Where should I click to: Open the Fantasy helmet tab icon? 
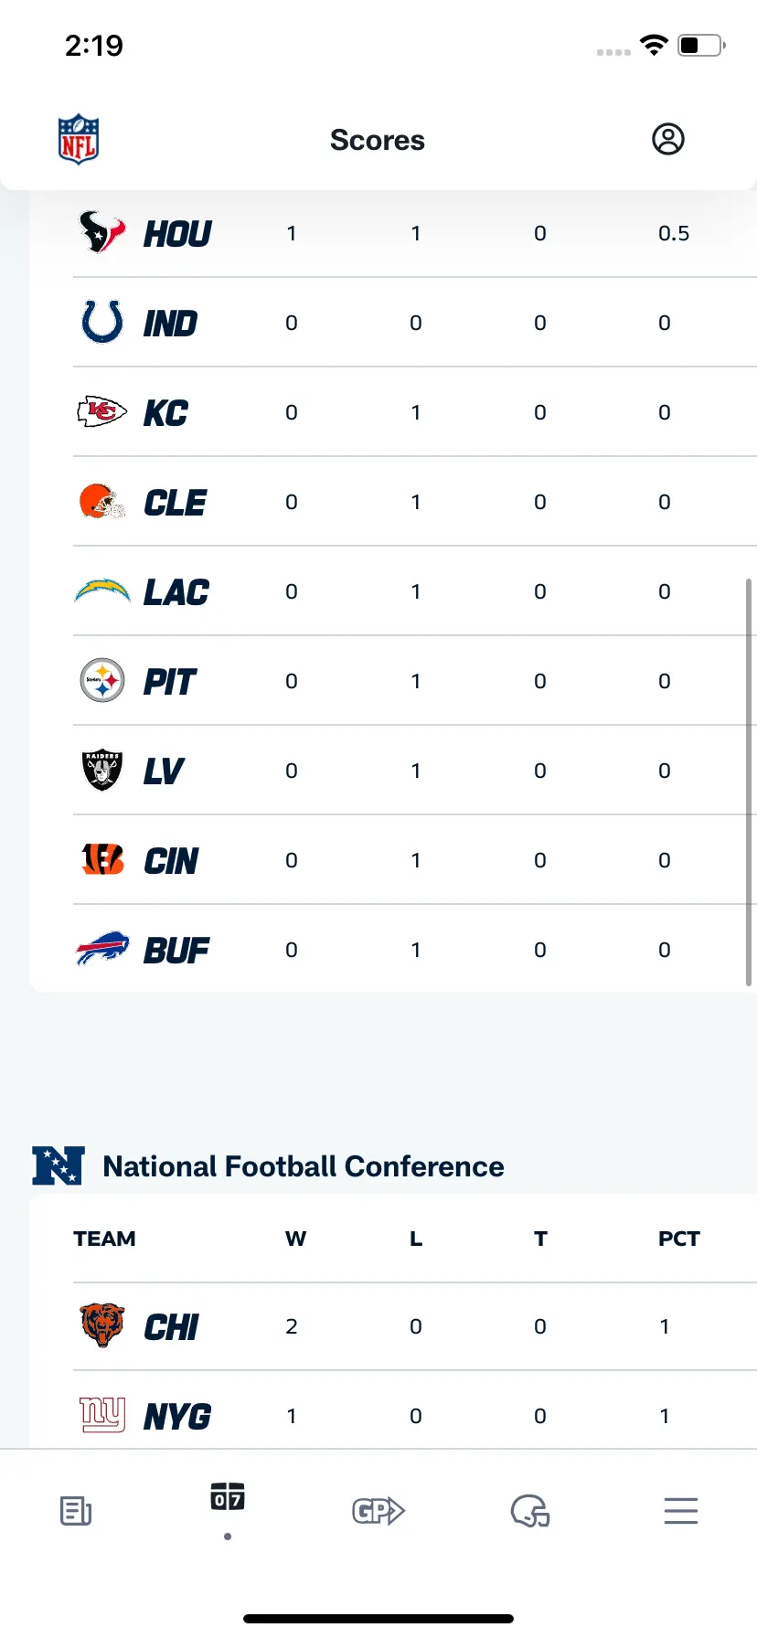coord(530,1511)
